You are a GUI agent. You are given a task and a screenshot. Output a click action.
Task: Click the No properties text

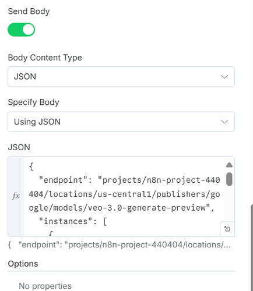(45, 286)
